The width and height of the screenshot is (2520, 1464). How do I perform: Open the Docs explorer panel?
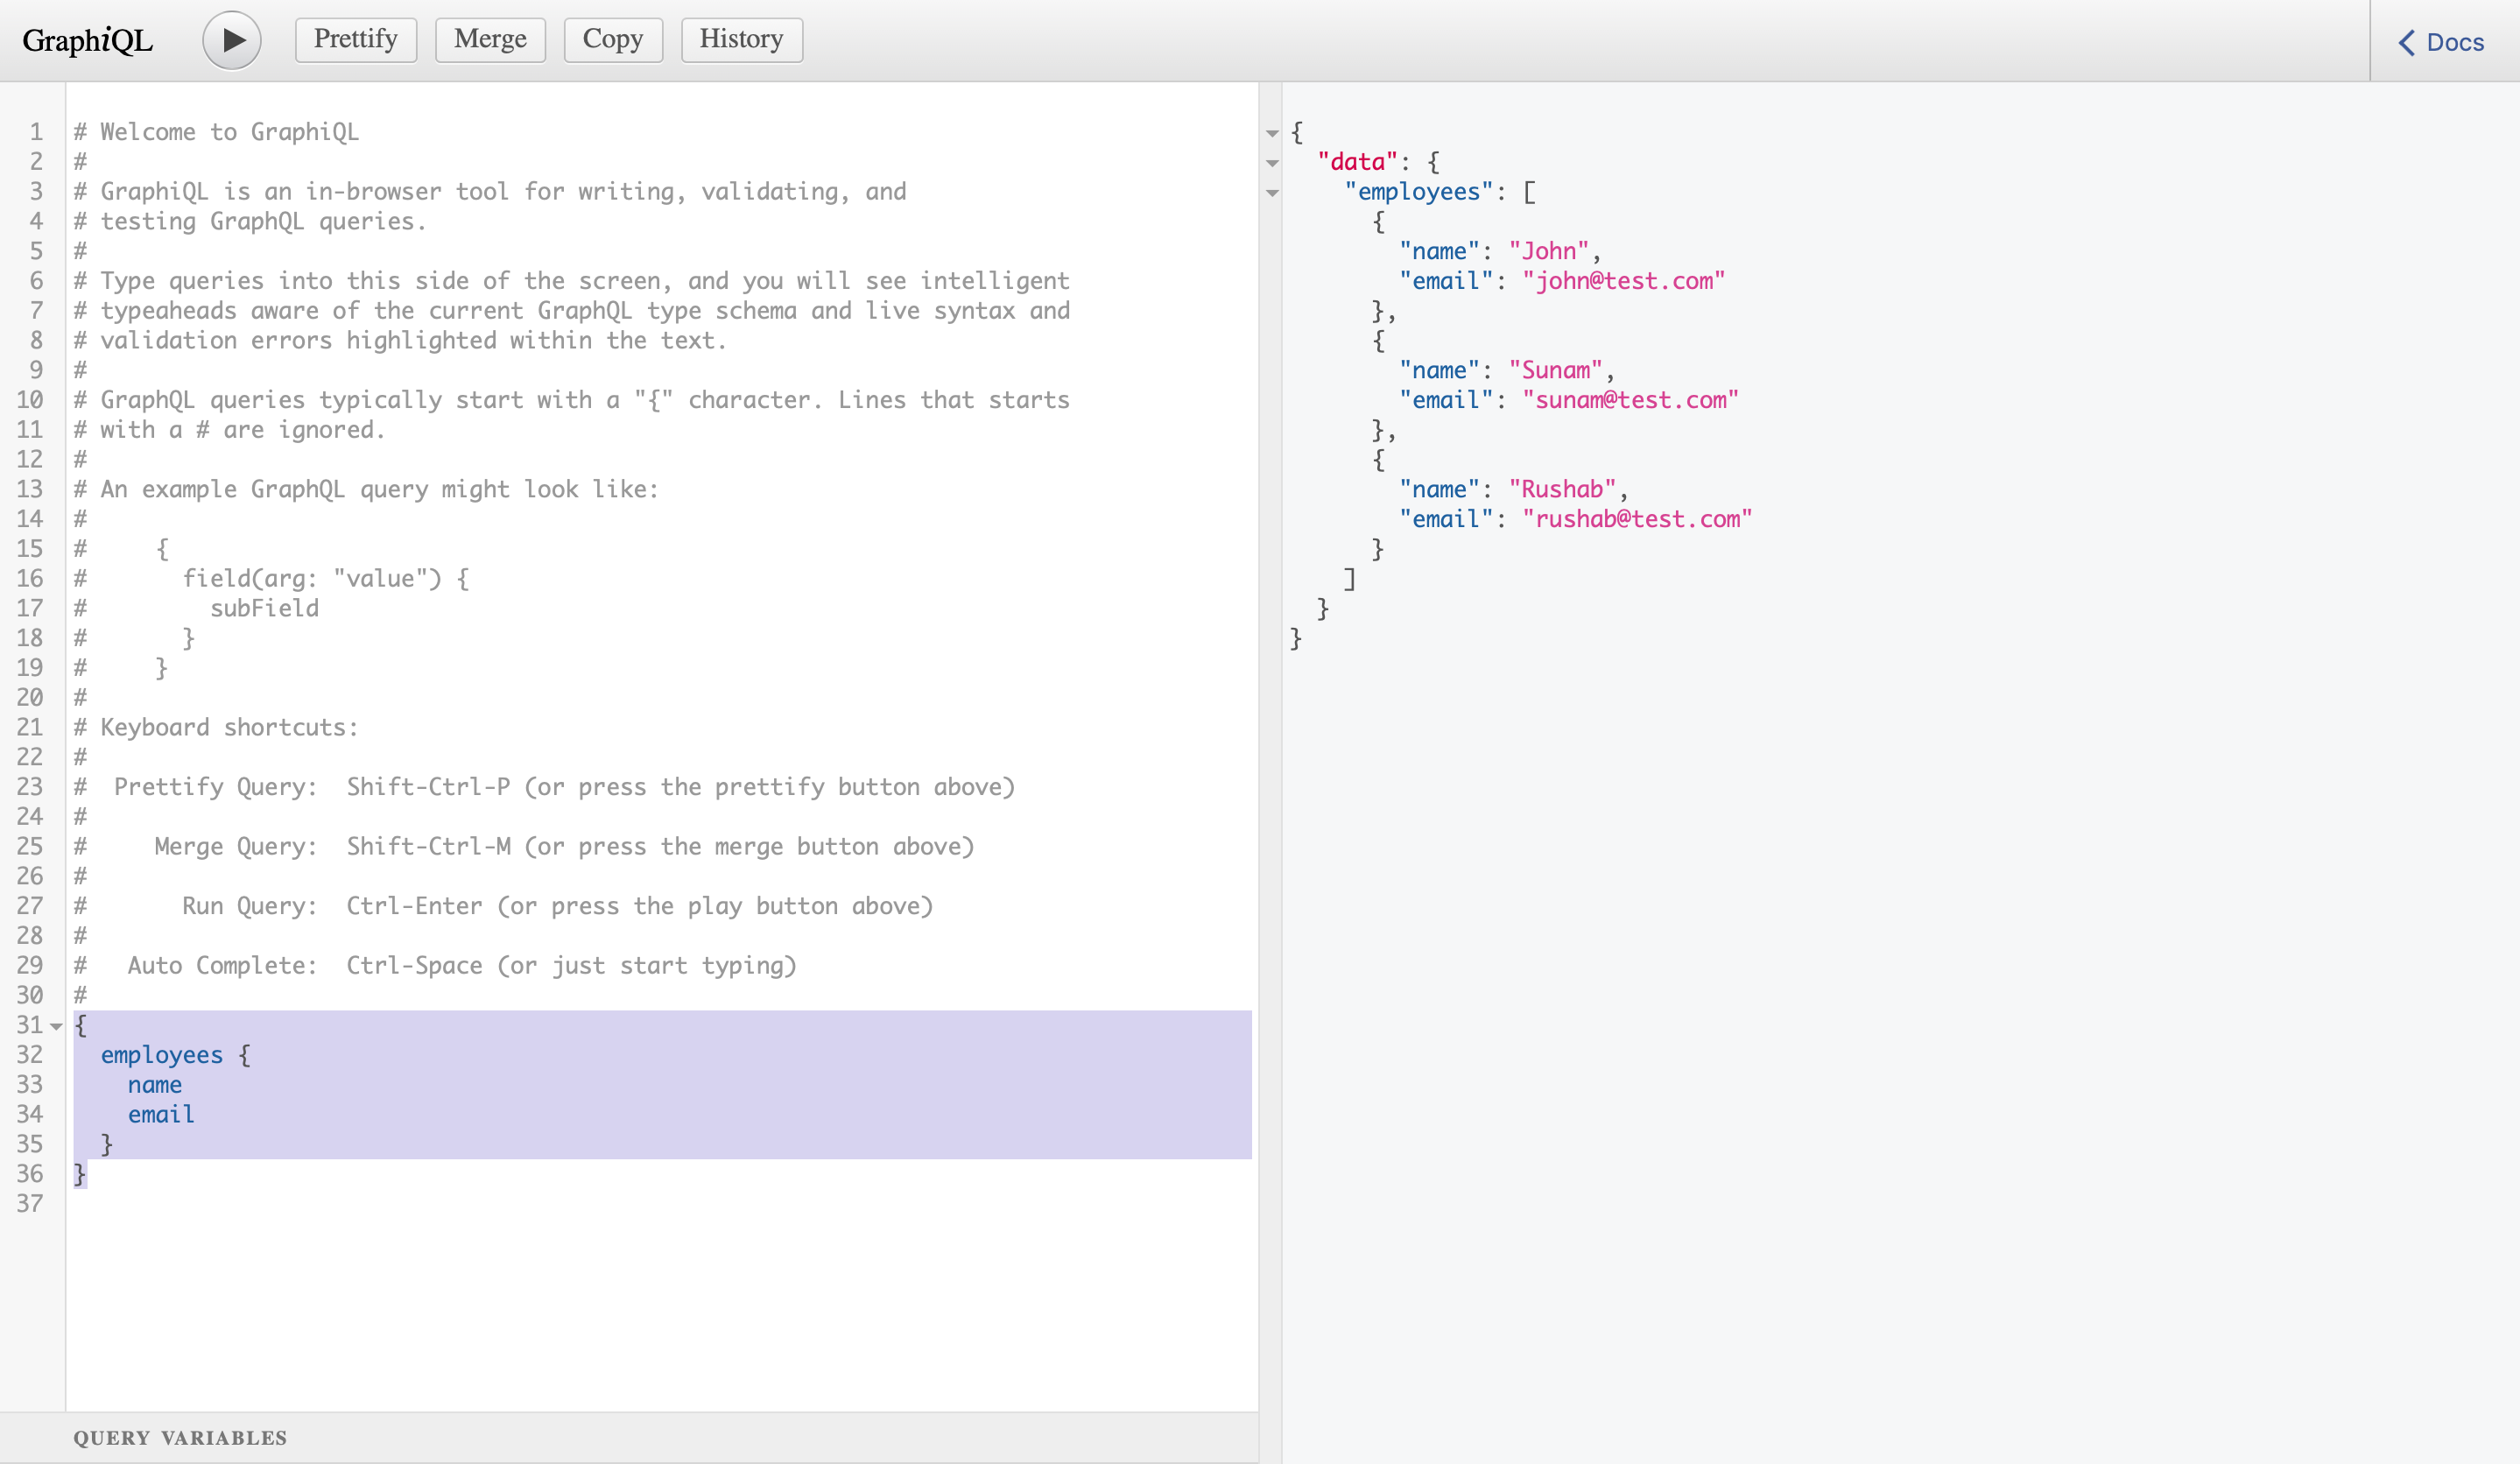[2454, 42]
